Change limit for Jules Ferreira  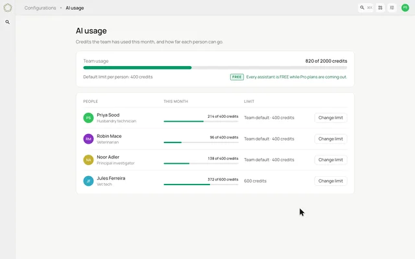pyautogui.click(x=331, y=181)
